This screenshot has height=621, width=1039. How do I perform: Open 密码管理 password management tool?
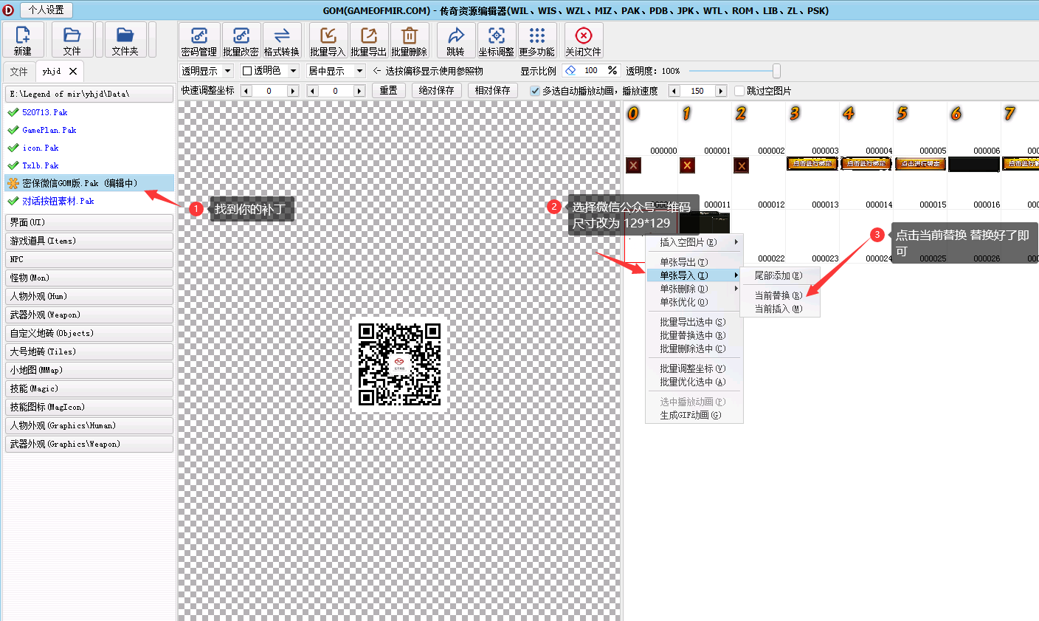[x=199, y=40]
